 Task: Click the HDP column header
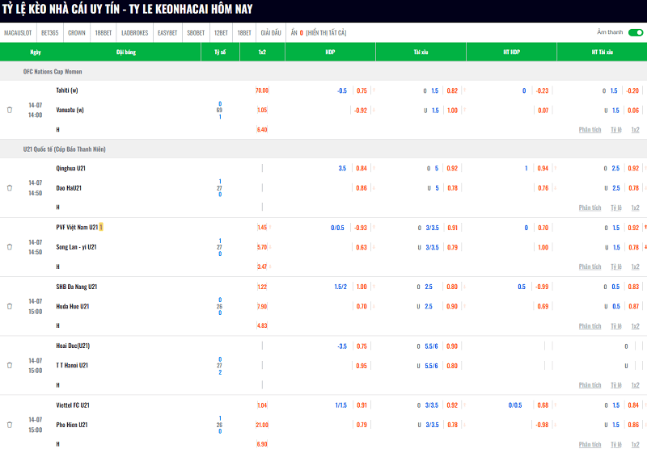330,52
